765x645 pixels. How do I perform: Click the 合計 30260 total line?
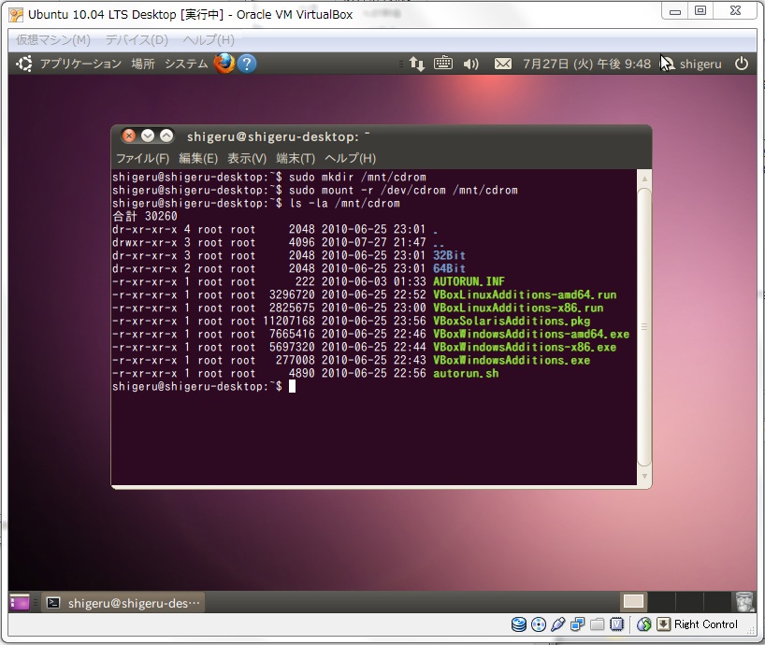[x=145, y=217]
